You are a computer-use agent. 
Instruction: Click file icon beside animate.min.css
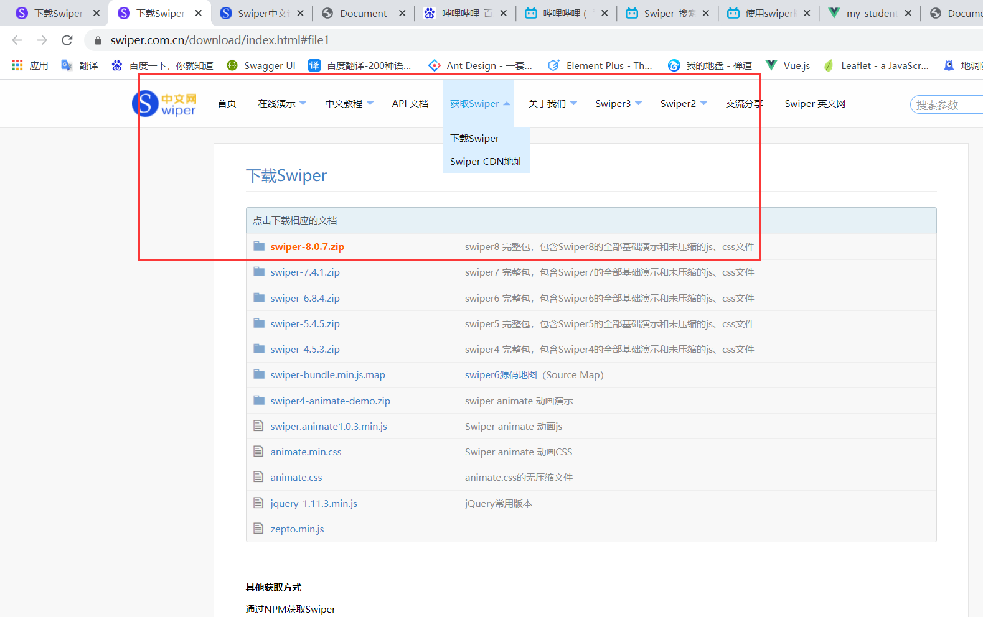click(x=258, y=452)
